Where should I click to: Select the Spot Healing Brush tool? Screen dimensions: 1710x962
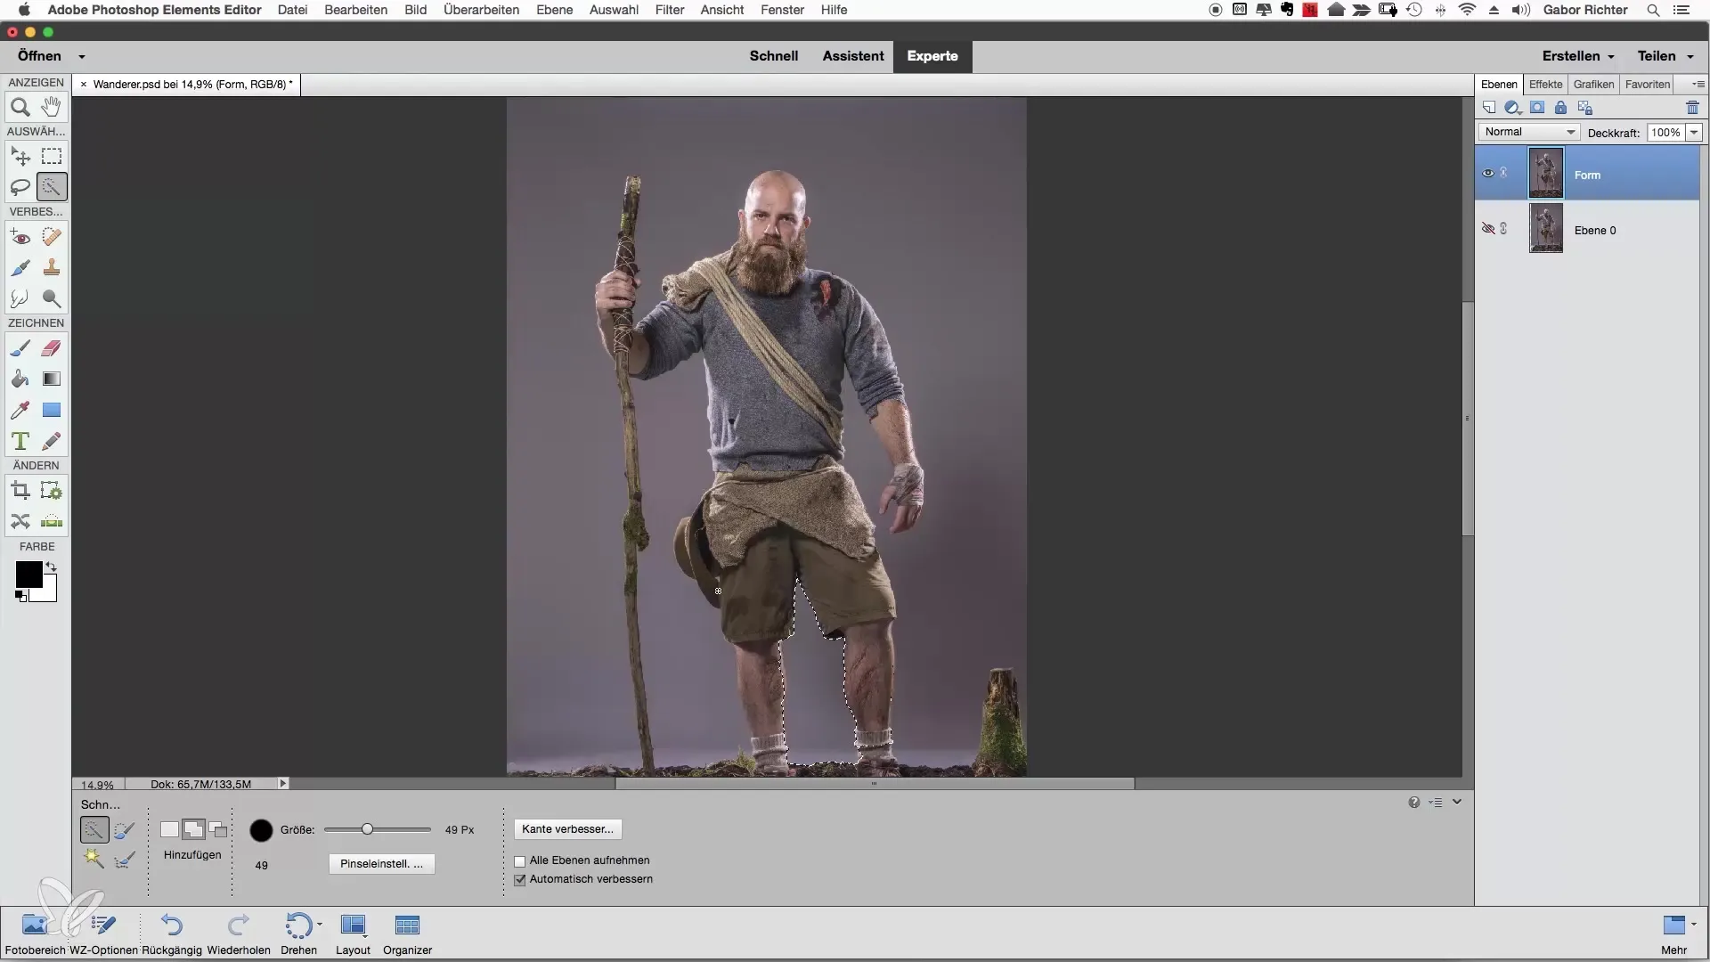click(x=52, y=237)
